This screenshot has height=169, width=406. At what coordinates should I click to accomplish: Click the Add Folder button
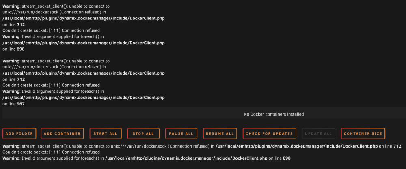click(19, 134)
